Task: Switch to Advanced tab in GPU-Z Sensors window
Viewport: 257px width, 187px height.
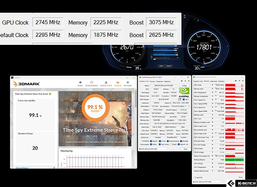Action: pyautogui.click(x=214, y=81)
